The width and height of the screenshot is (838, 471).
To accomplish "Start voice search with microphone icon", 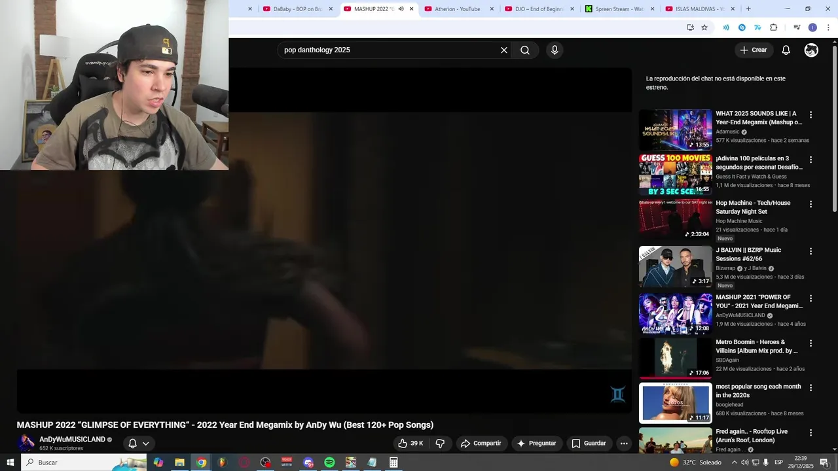I will click(x=555, y=50).
